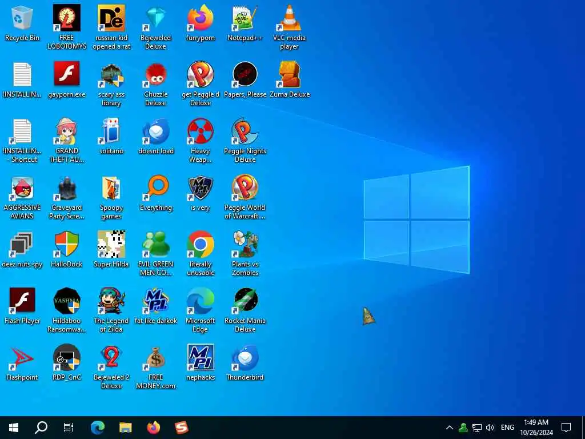This screenshot has height=439, width=585.
Task: Open the orange S app on taskbar
Action: 181,428
